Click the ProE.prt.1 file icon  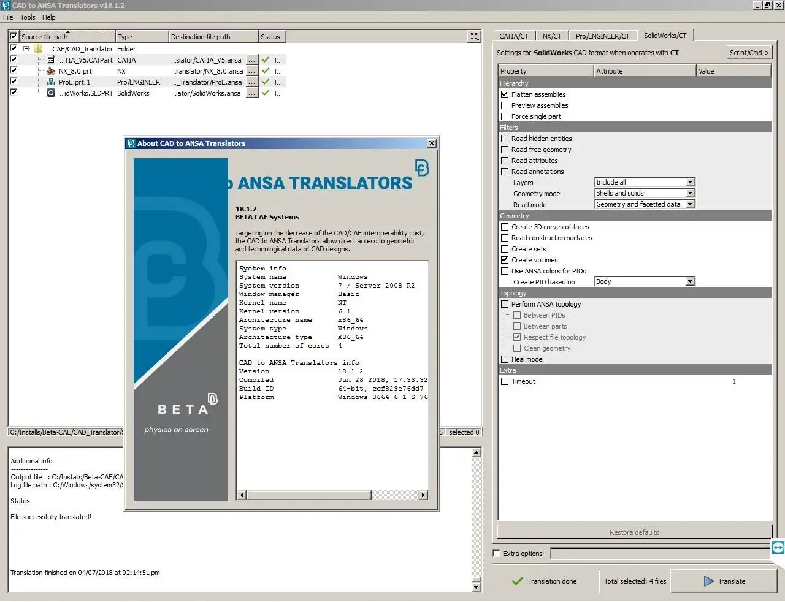pos(51,82)
